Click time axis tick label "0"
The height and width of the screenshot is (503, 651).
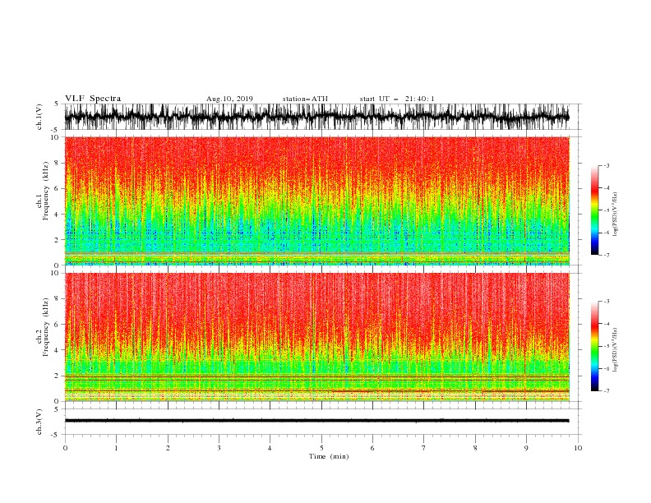point(65,448)
